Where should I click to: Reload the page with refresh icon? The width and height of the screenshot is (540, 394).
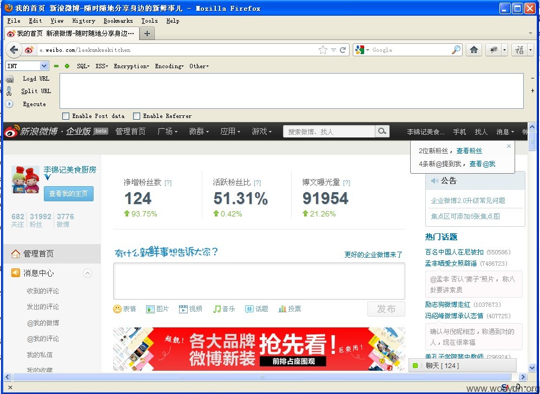(343, 50)
